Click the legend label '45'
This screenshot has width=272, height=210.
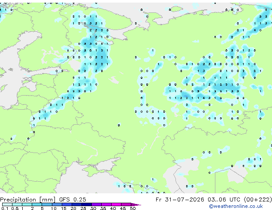(x=123, y=208)
